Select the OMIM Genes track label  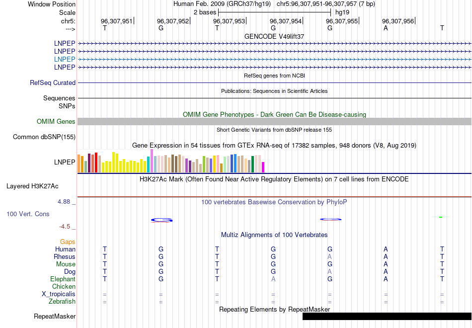(56, 121)
